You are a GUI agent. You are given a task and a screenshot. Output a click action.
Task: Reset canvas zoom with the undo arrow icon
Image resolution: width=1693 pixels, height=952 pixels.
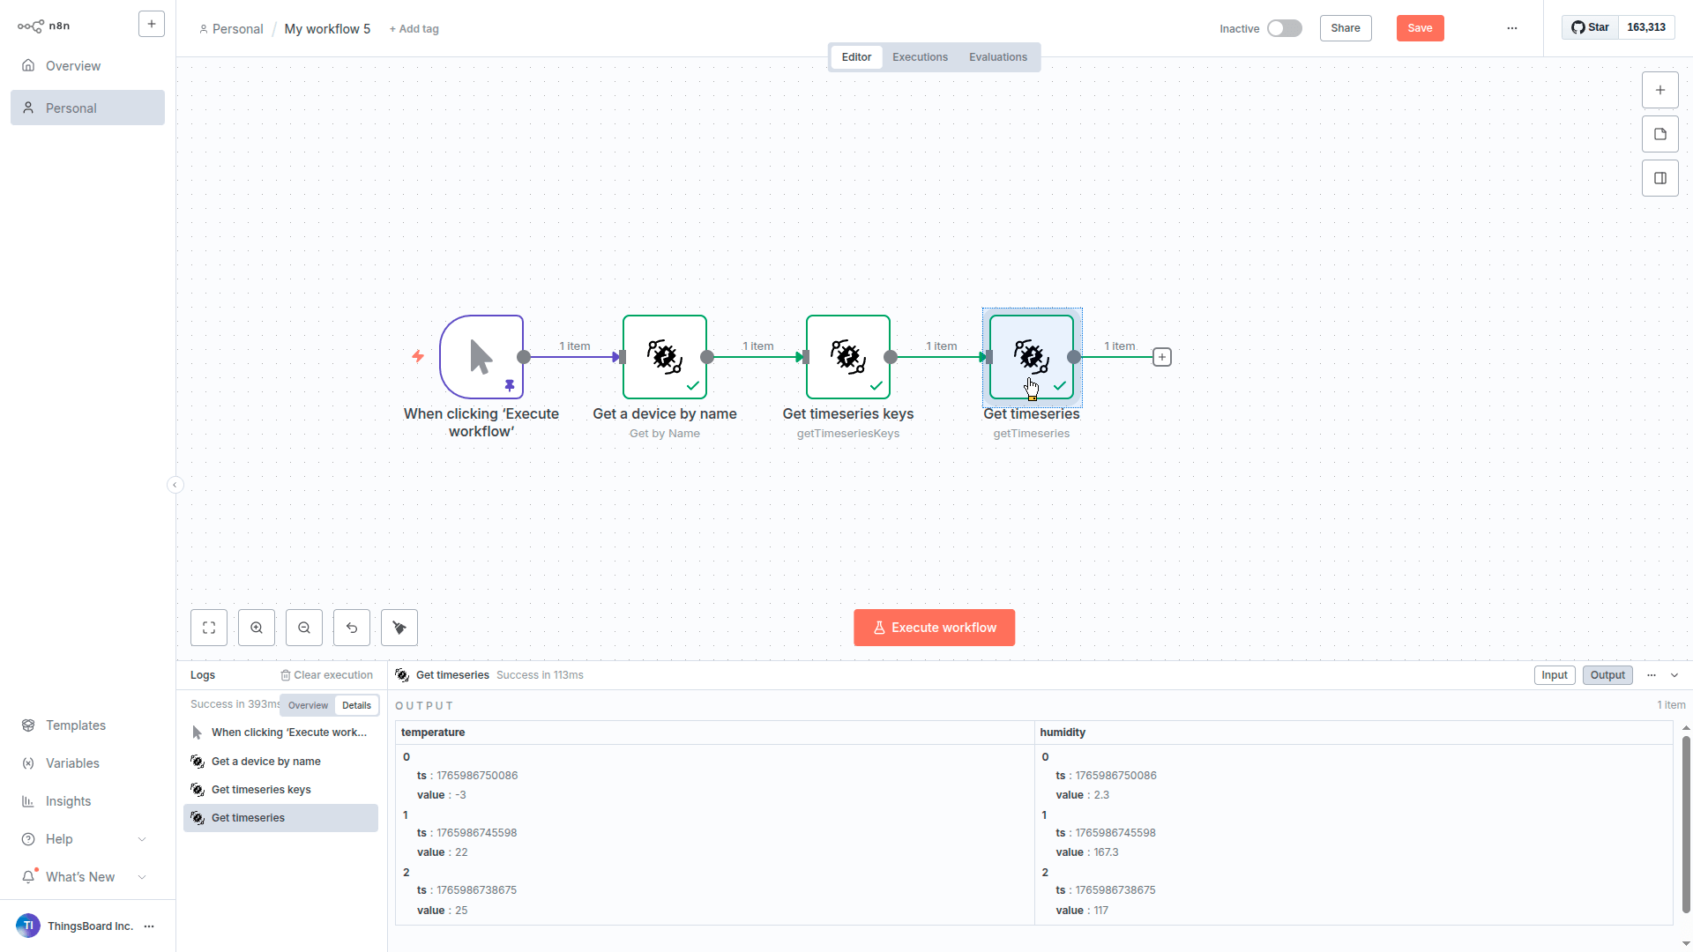pyautogui.click(x=352, y=628)
